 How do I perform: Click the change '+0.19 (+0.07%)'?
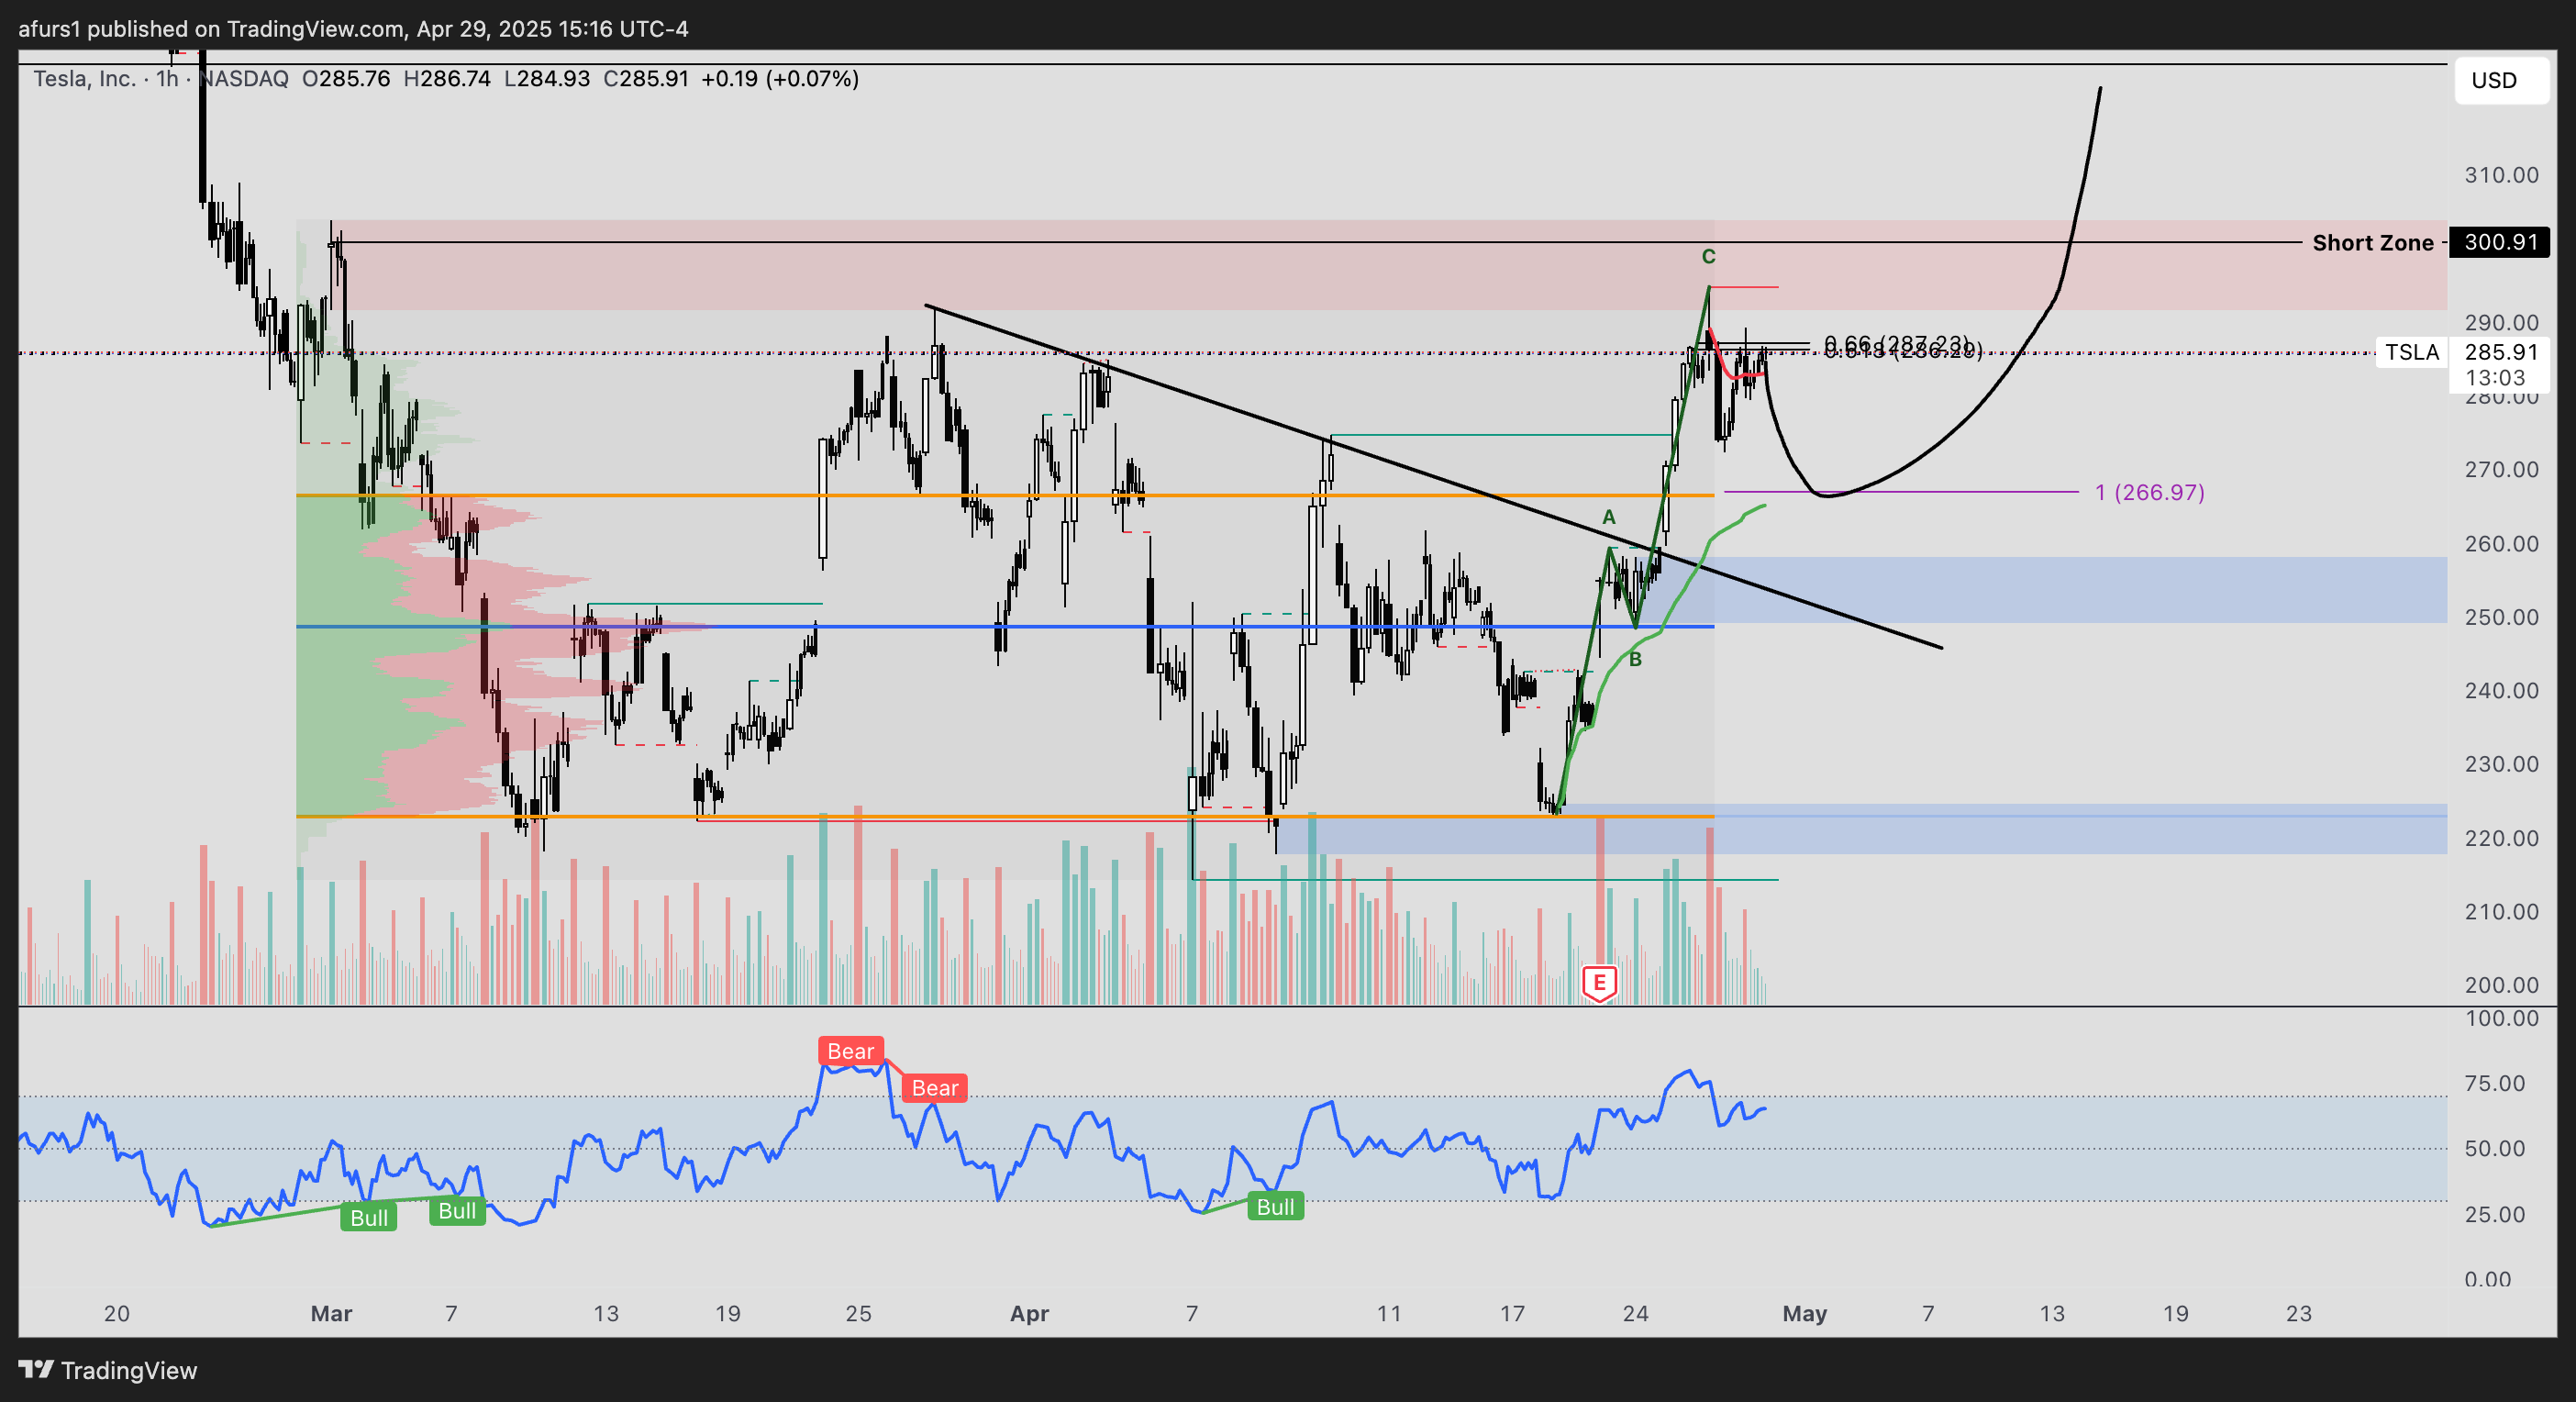click(780, 78)
